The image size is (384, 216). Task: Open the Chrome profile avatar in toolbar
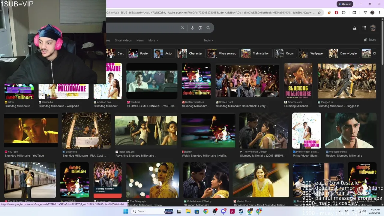(372, 13)
